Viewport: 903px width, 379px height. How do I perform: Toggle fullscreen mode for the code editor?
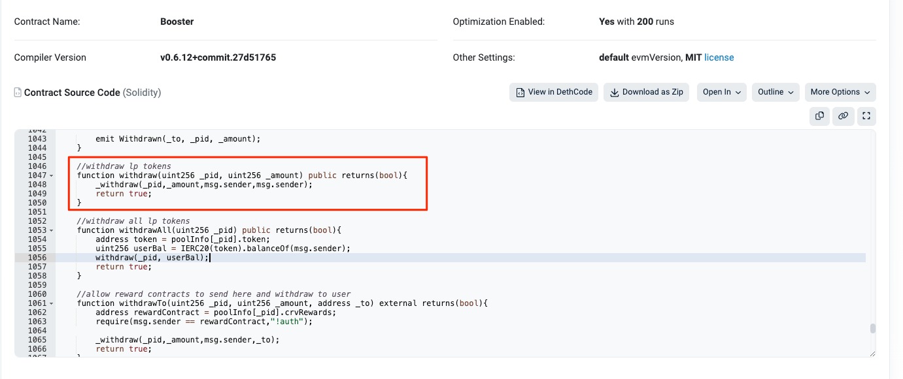coord(866,115)
